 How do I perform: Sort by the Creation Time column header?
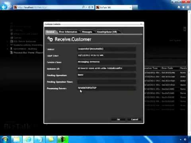tap(151, 68)
